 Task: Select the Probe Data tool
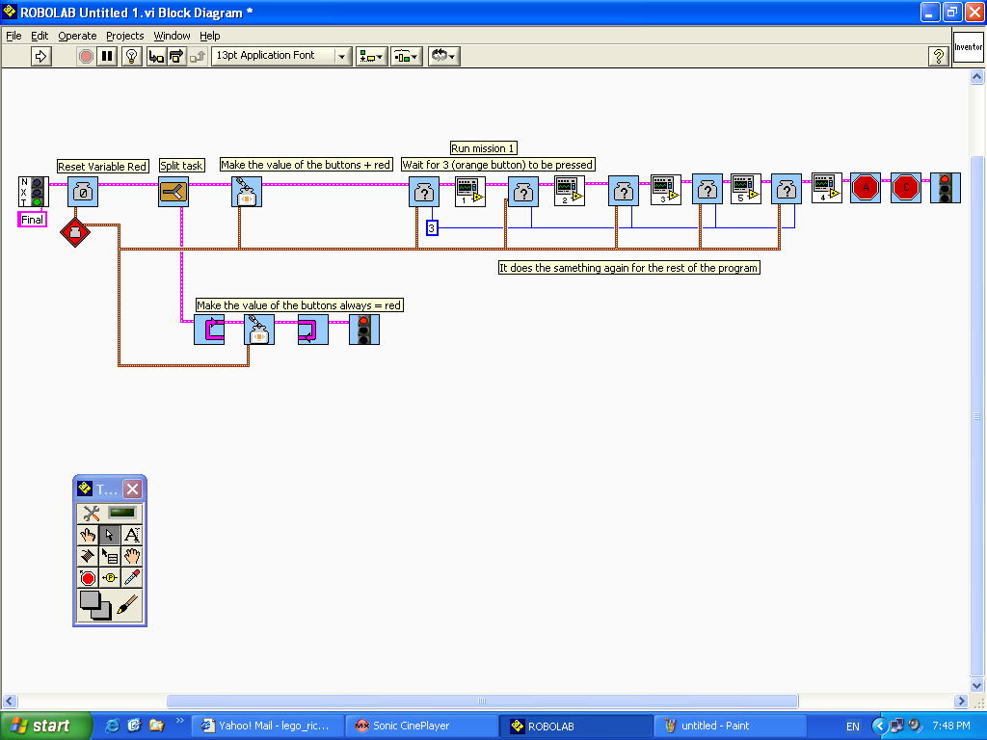tap(110, 577)
